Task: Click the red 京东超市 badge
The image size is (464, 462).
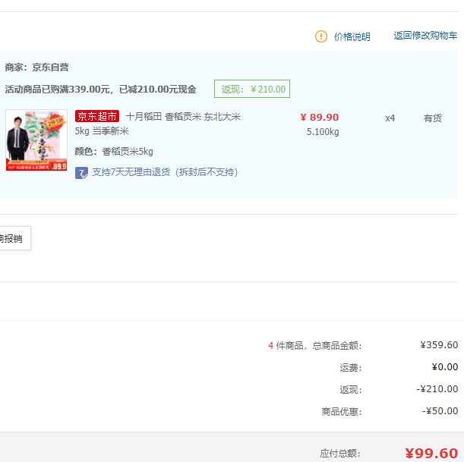Action: point(97,117)
